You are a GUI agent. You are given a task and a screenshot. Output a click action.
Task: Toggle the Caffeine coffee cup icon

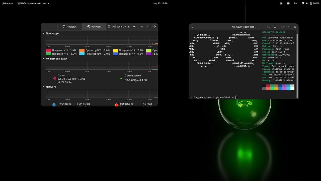pos(288,3)
